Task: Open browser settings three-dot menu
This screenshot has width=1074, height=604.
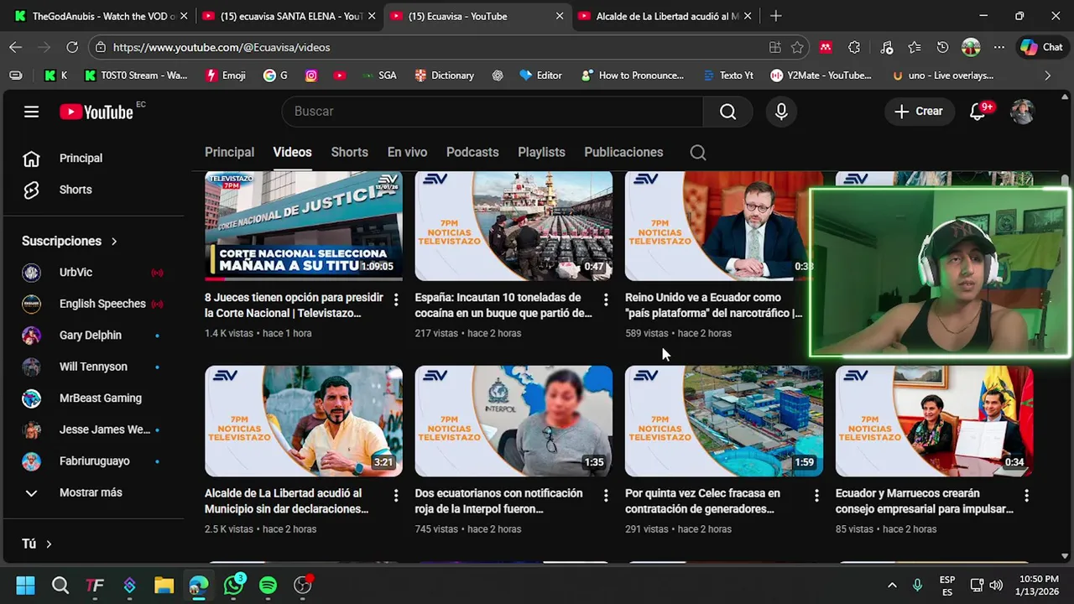Action: point(998,48)
